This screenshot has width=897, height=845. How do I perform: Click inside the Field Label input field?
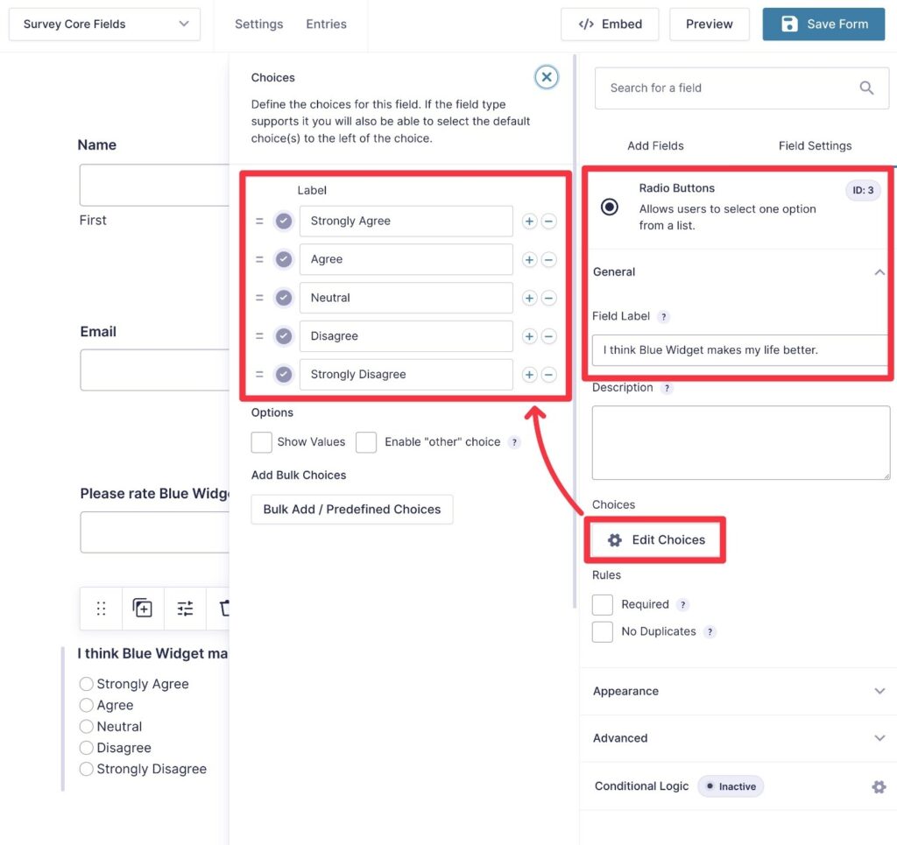pyautogui.click(x=740, y=350)
